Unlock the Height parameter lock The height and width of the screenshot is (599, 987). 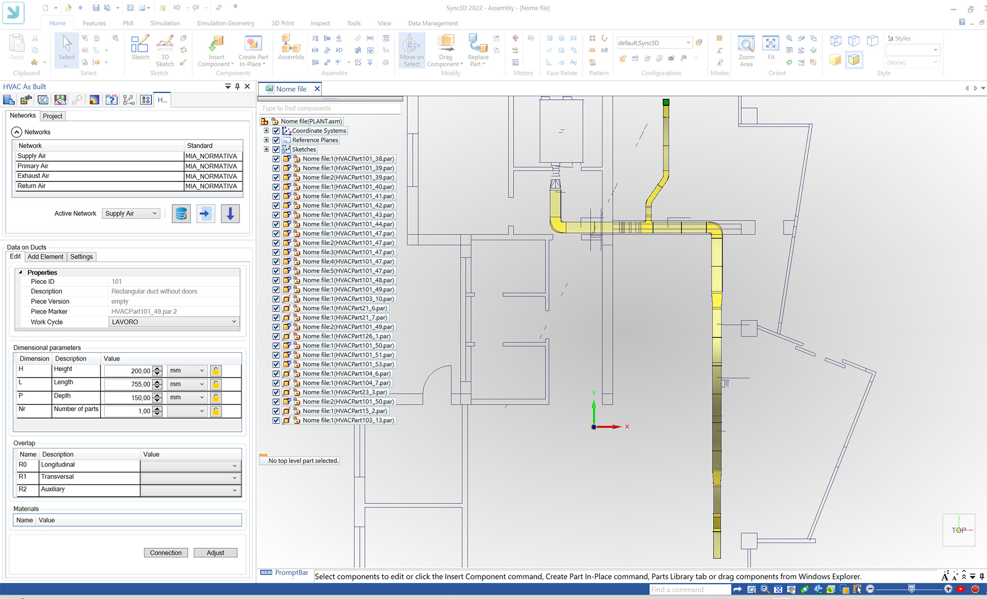[x=216, y=371]
